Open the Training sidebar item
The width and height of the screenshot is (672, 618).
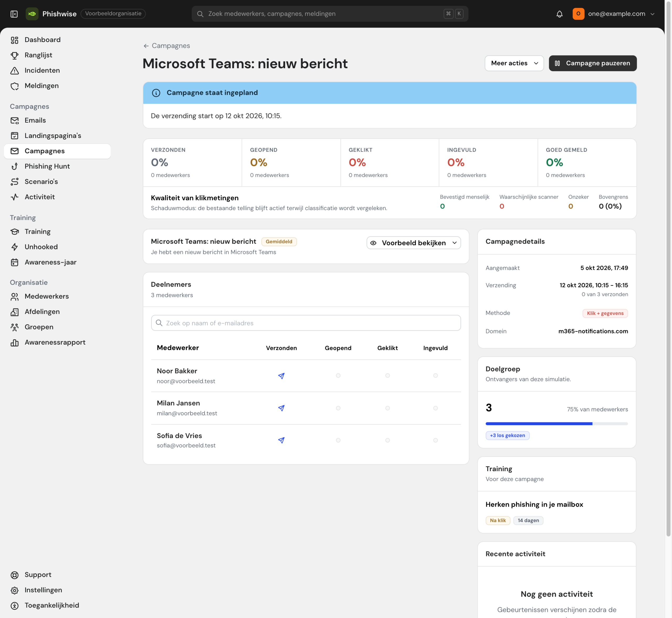coord(57,231)
